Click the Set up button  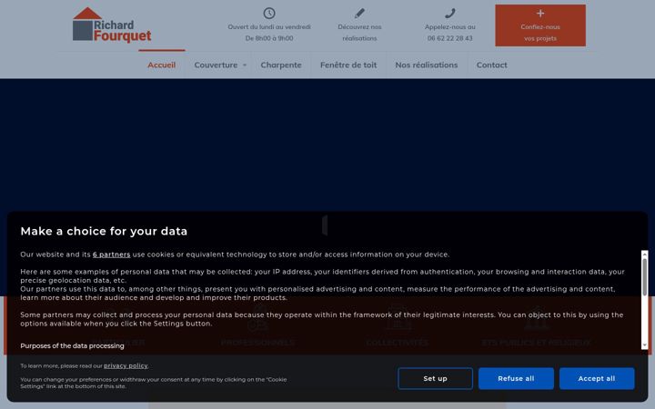(435, 378)
